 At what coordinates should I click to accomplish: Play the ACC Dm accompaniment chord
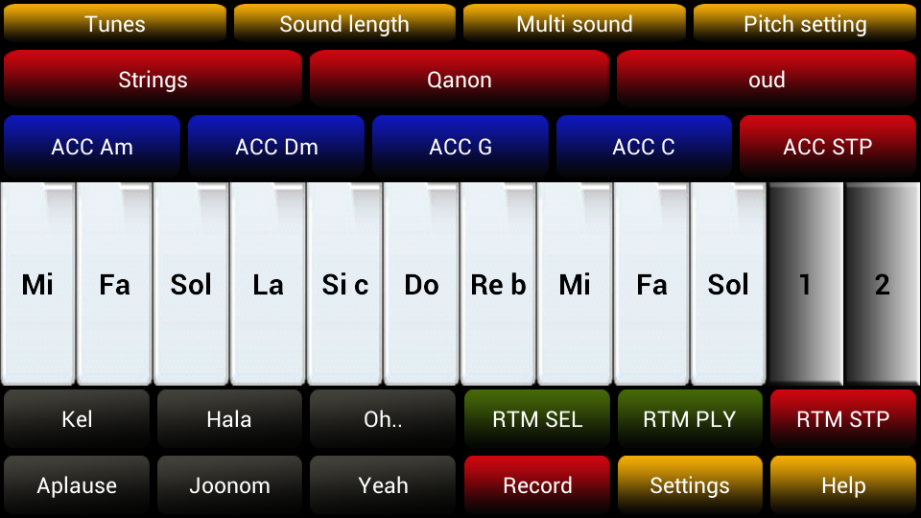276,147
